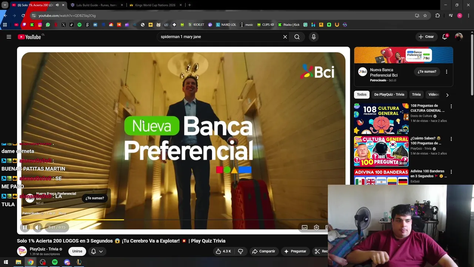
Task: Reload the page in Chrome
Action: (23, 16)
